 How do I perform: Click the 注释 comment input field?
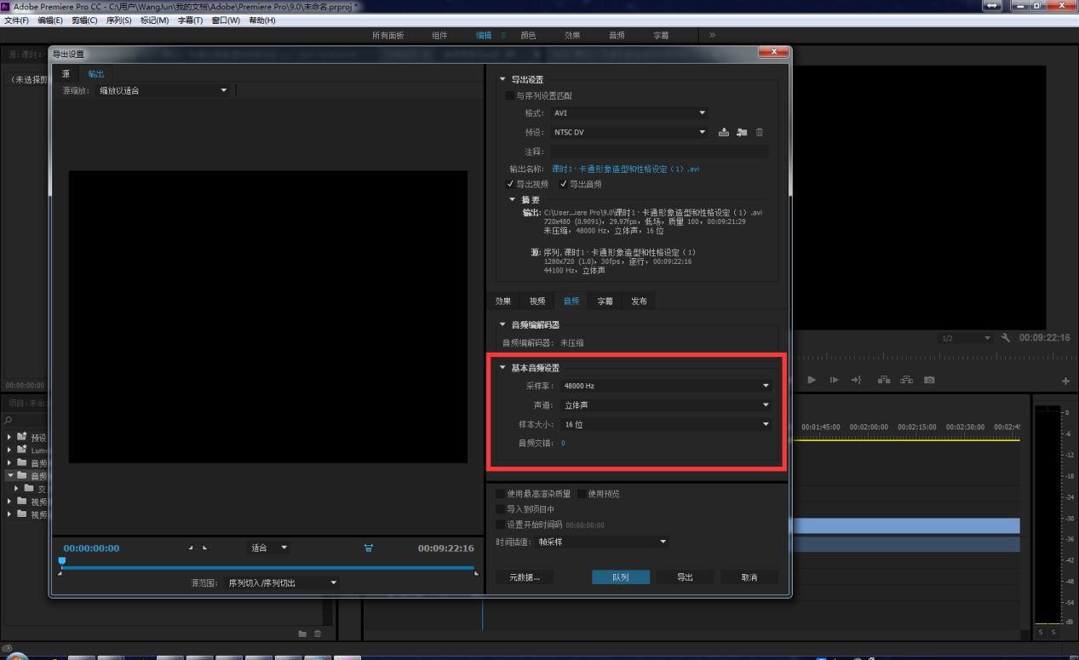point(658,152)
